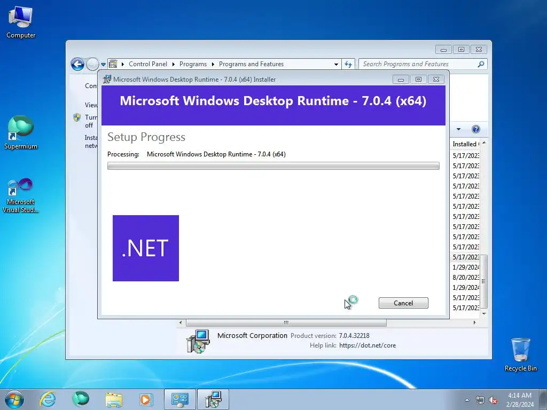Click the address bar folder icon
Screen dimensions: 547x410
(113, 64)
